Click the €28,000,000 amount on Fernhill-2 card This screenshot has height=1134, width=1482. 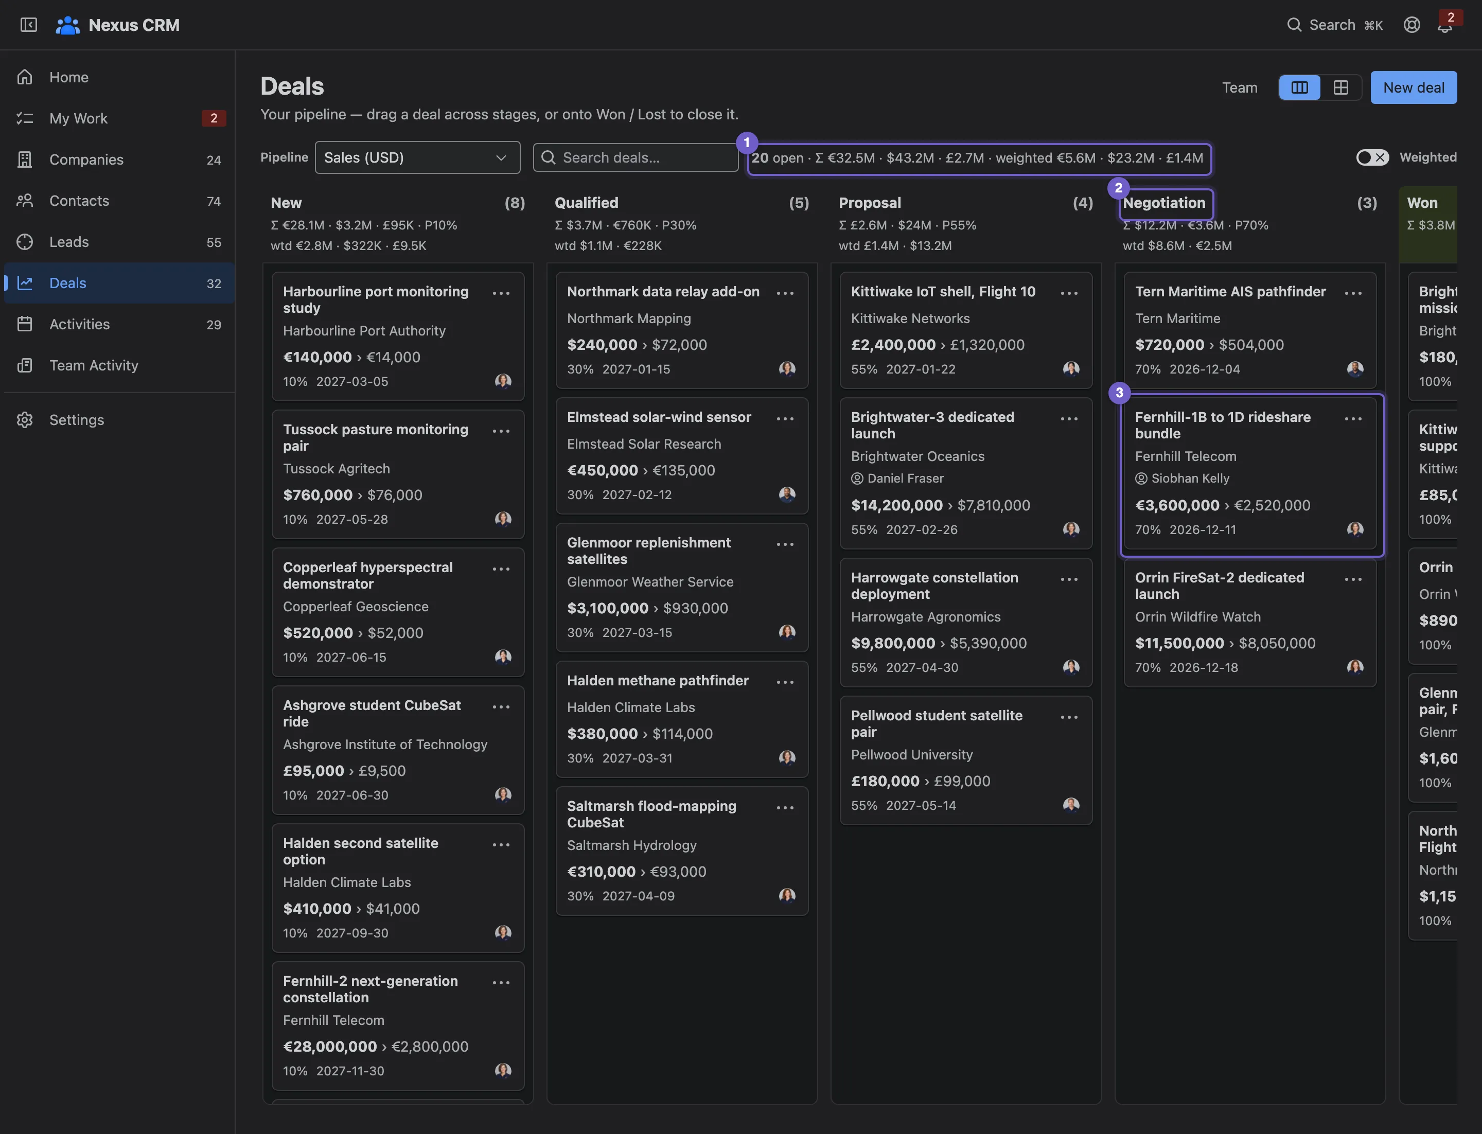(330, 1047)
